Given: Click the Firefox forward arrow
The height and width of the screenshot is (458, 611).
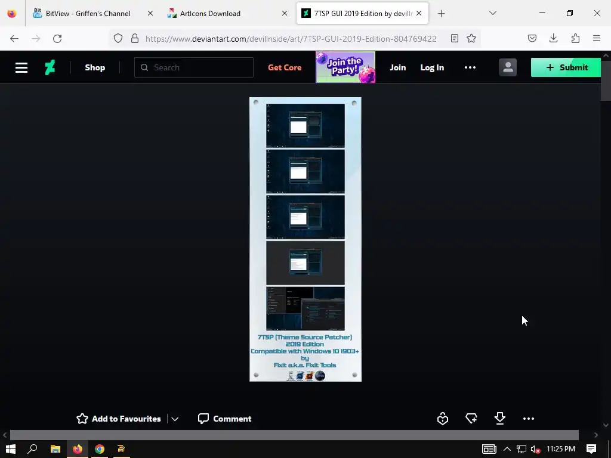Looking at the screenshot, I should click(x=36, y=39).
